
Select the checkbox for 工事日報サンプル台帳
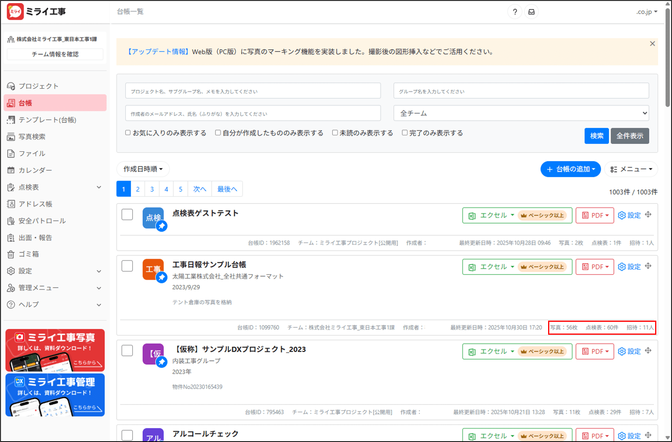pos(127,266)
